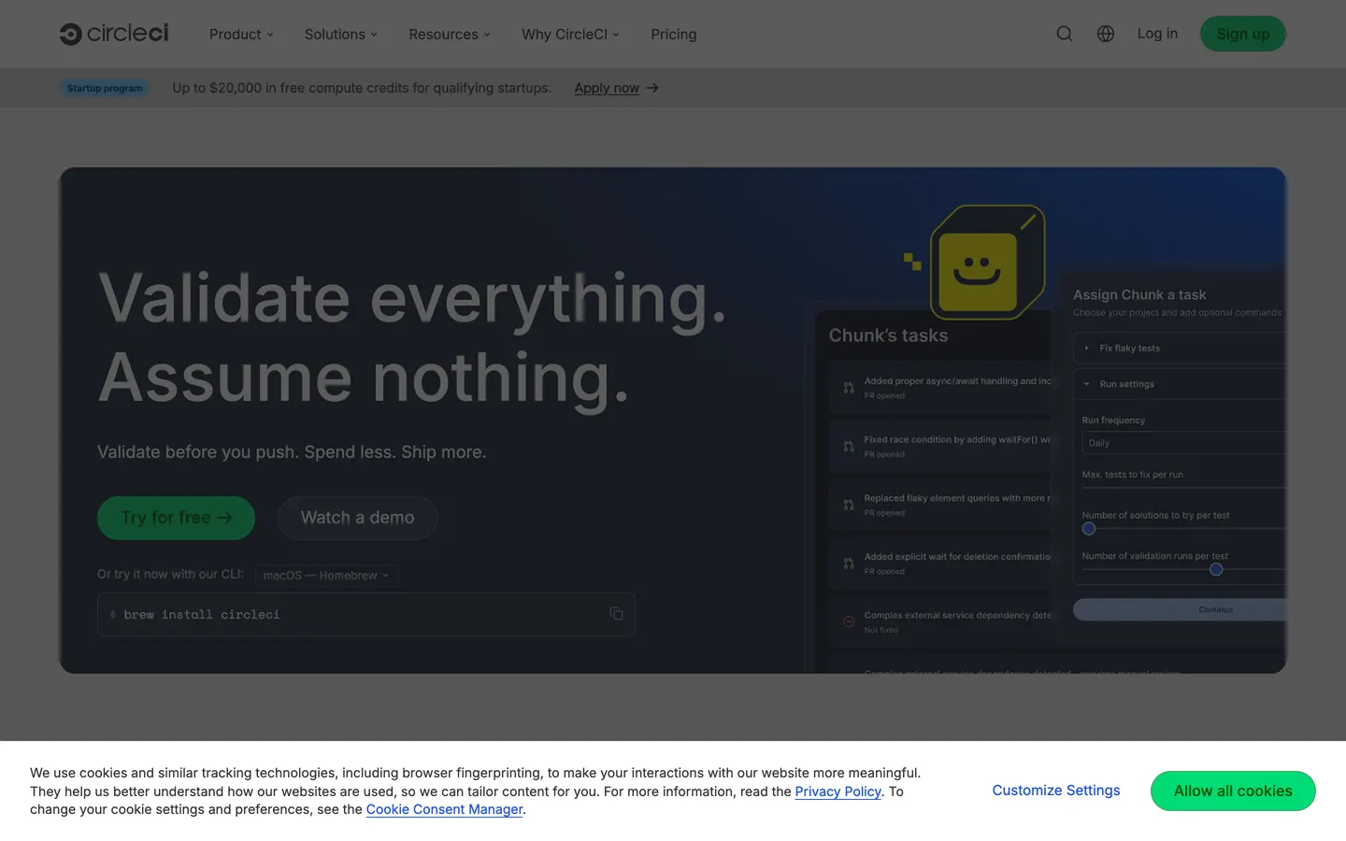Click the 'Added explicit wait for deletion' text
Viewport: 1346px width, 841px height.
coord(957,557)
